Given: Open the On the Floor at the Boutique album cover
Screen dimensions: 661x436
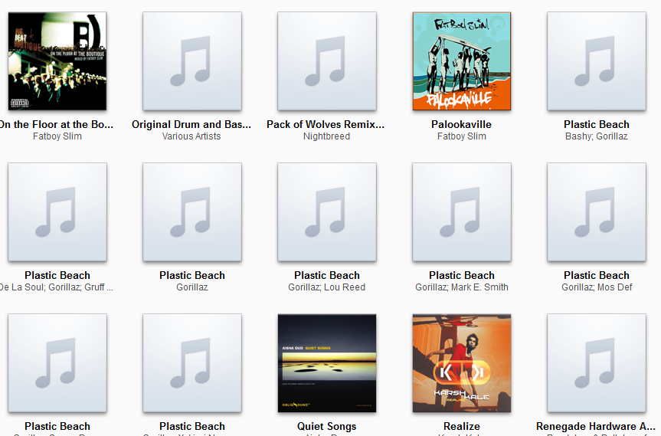Looking at the screenshot, I should pos(57,61).
